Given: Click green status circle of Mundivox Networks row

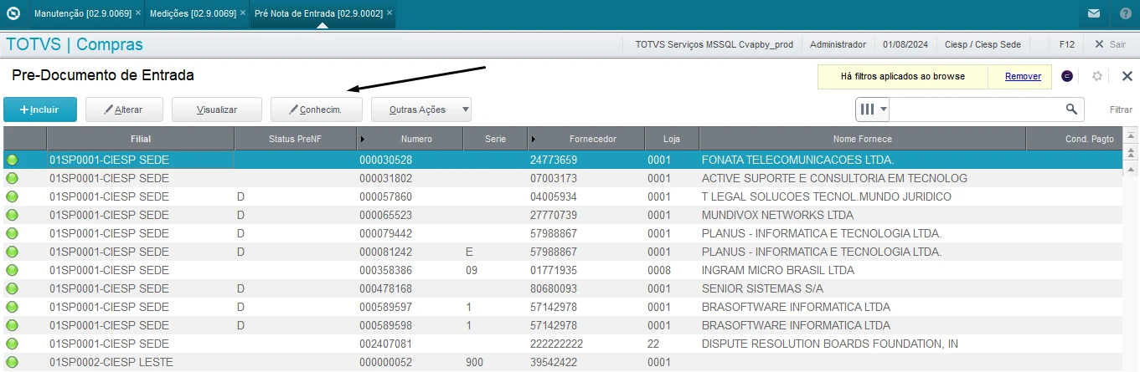Looking at the screenshot, I should tap(12, 215).
